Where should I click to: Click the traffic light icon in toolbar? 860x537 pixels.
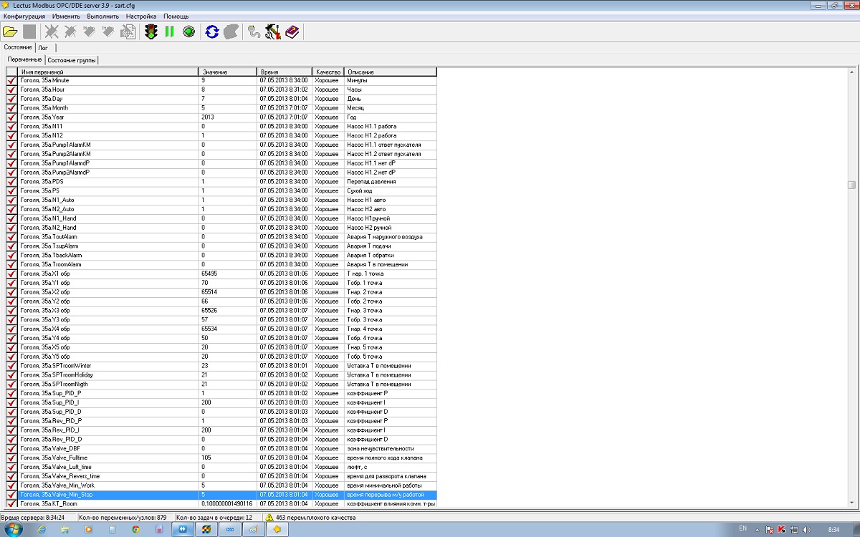[x=151, y=32]
